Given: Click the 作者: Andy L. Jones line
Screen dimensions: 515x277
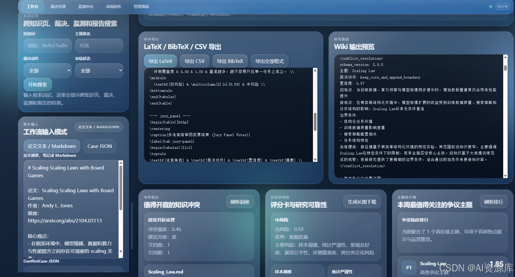Looking at the screenshot, I should pos(50,206).
